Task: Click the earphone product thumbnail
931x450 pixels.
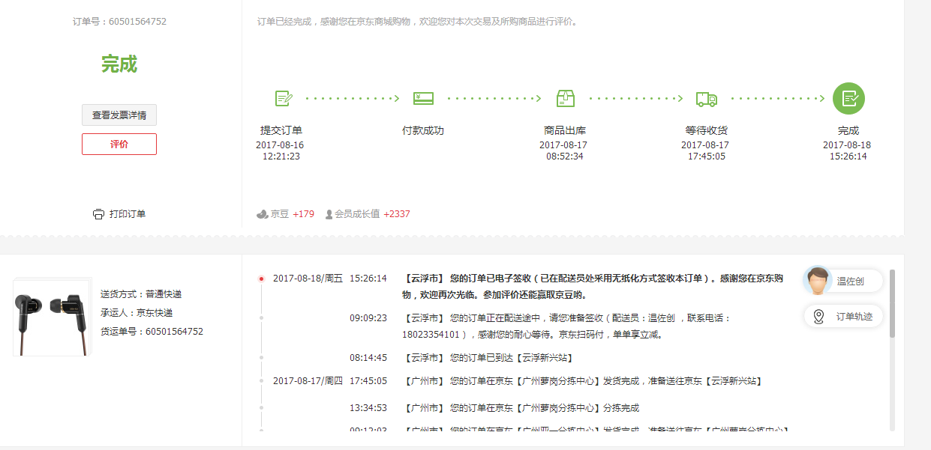Action: click(50, 314)
